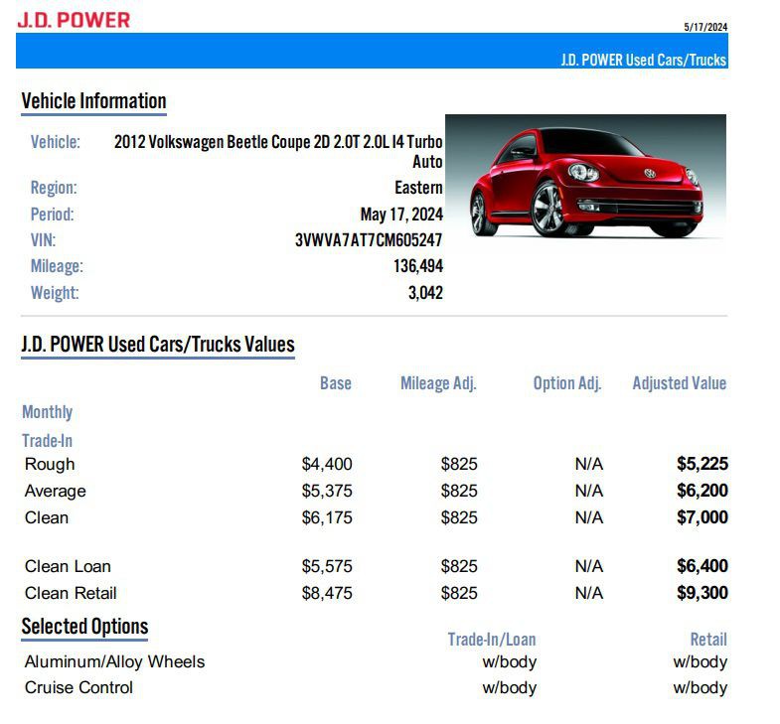Click the 'Mileage Adj.' column header

click(x=438, y=383)
